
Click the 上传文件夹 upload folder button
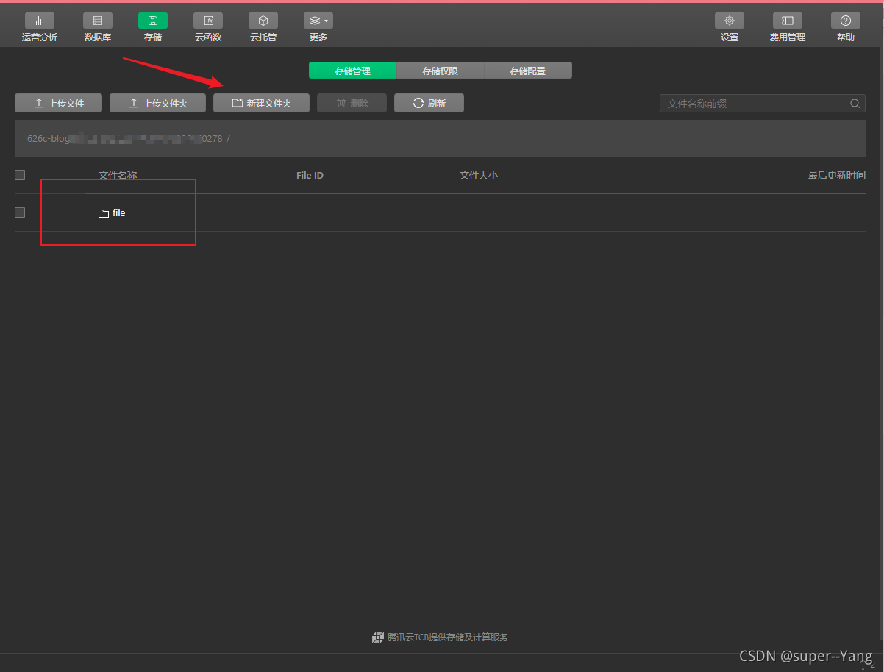(x=157, y=103)
